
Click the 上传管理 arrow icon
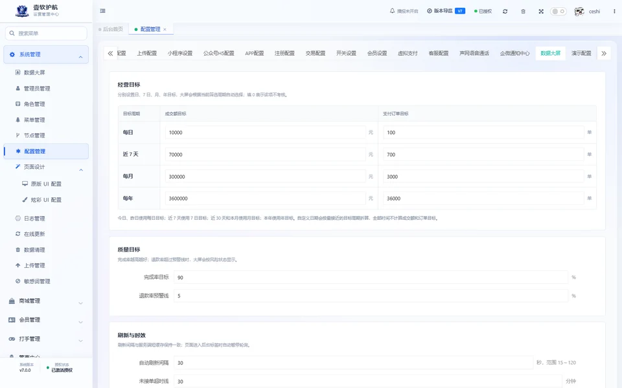point(17,265)
